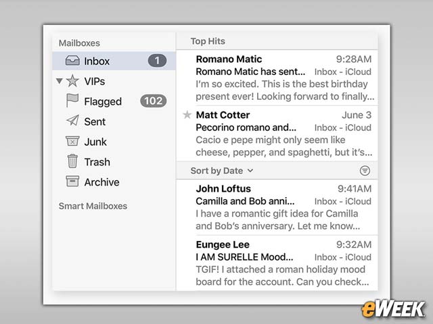Click subject 'Pecorino romano and...'

246,128
